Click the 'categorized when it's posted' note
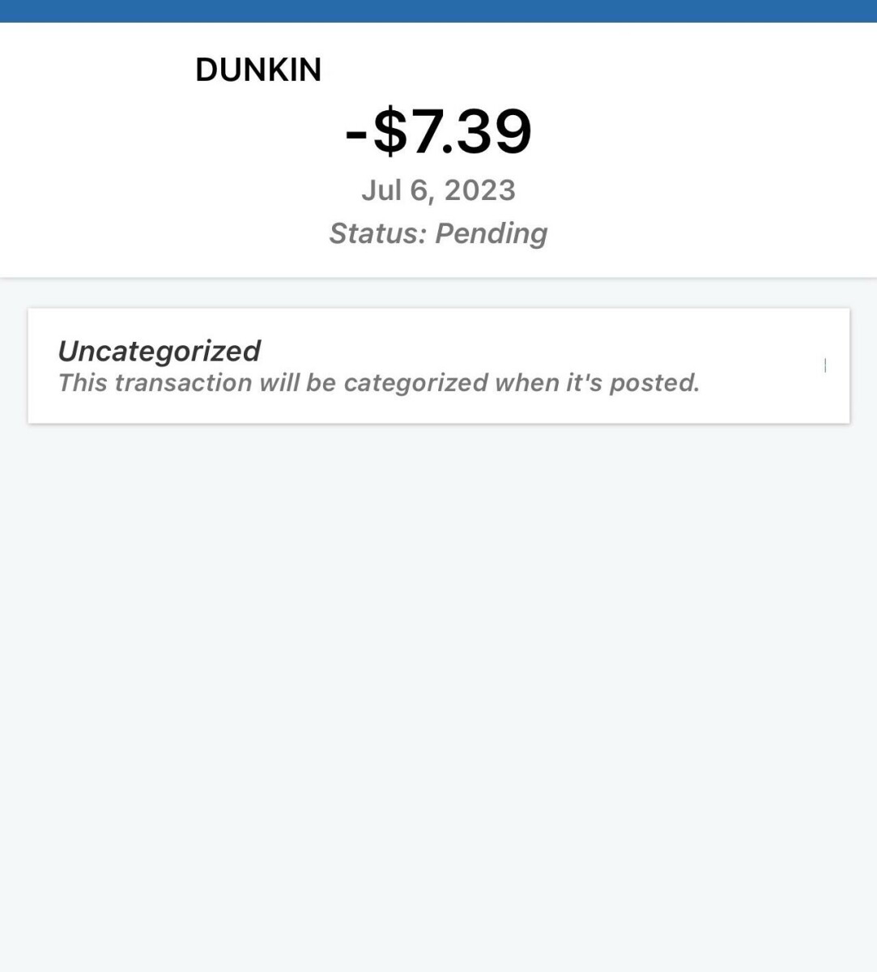 click(378, 382)
